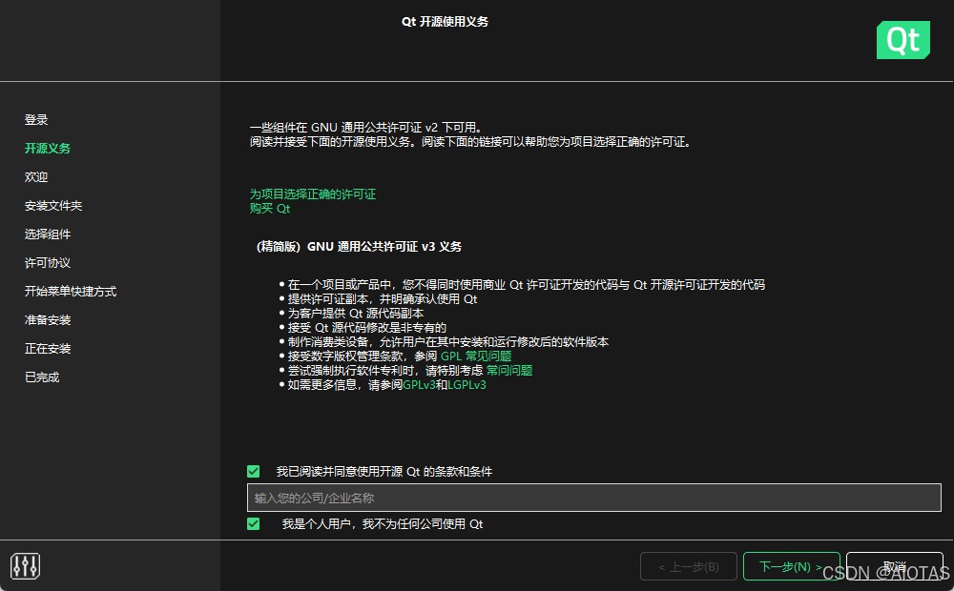Image resolution: width=954 pixels, height=591 pixels.
Task: Click text 接受 Qt 源代码修改是非专有的
Action: pos(367,328)
